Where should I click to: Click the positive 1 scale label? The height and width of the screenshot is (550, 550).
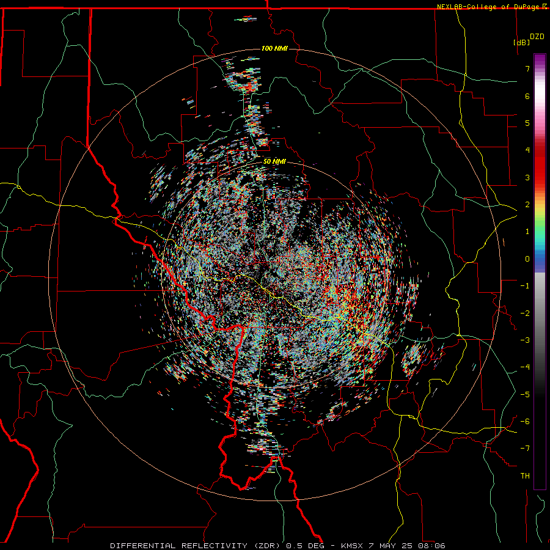[527, 232]
